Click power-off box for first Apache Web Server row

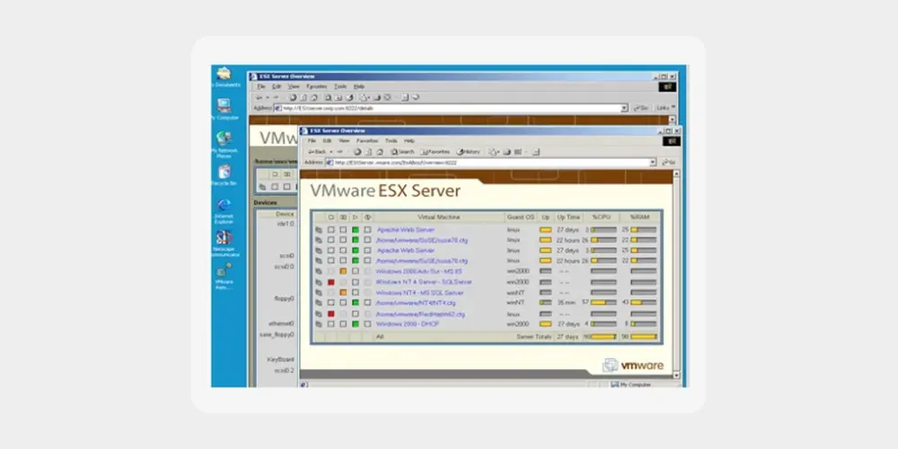pos(330,230)
